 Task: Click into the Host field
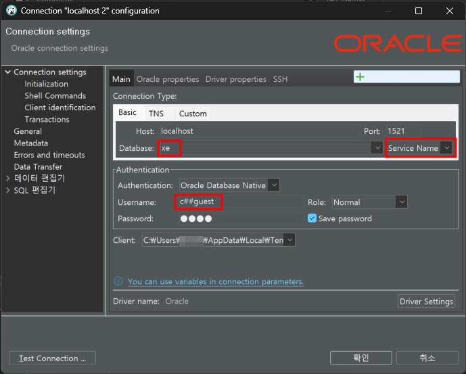pyautogui.click(x=260, y=131)
